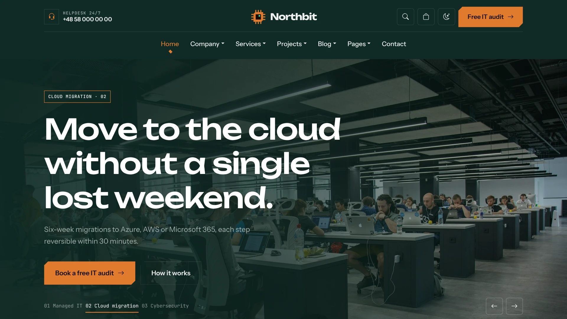
Task: Select slide 02 Cloud migration tab
Action: [x=112, y=306]
